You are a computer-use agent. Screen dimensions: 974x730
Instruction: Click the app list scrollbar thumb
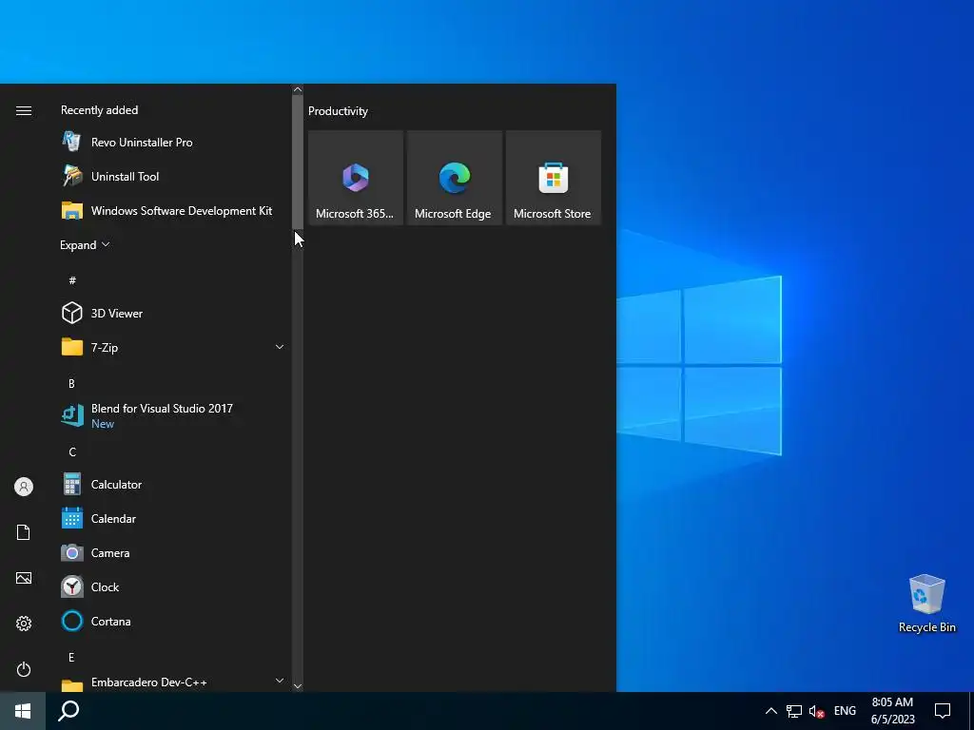(298, 162)
